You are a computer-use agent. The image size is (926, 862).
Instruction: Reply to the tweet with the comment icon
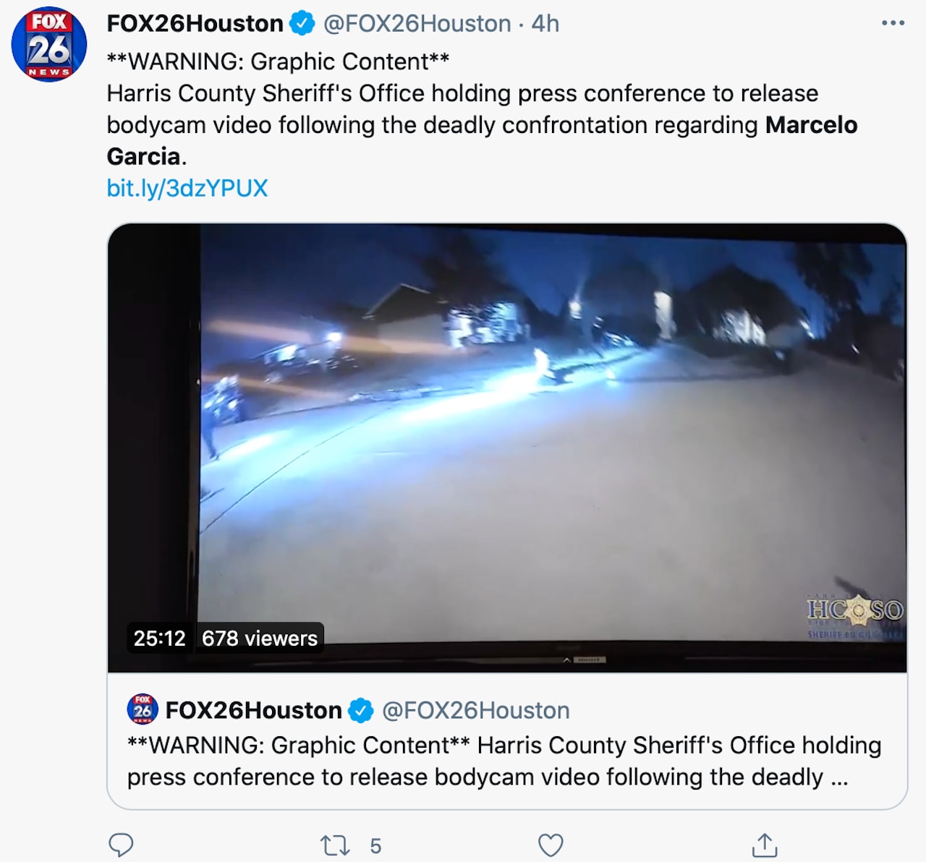pos(121,845)
